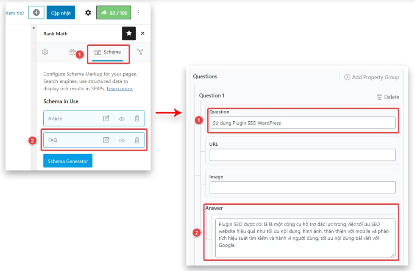Delete the Article schema
The width and height of the screenshot is (415, 271).
[x=137, y=119]
